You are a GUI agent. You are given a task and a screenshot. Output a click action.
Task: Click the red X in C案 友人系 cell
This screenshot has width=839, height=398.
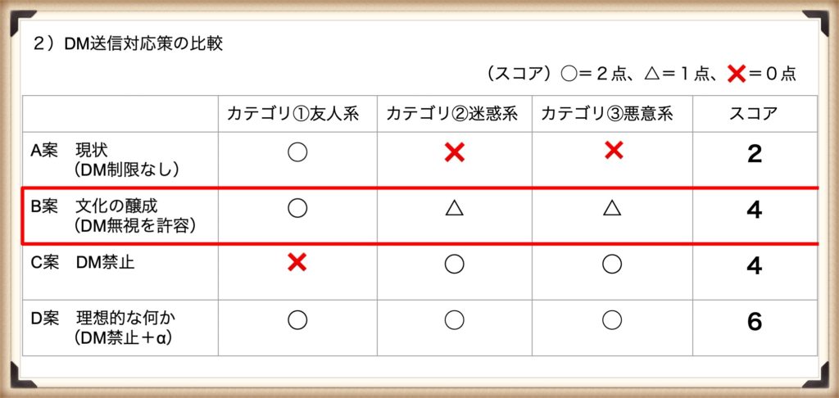[x=297, y=262]
